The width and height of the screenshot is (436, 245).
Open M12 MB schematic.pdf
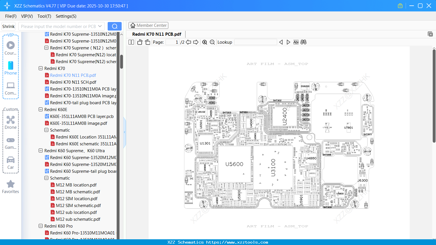pos(75,192)
